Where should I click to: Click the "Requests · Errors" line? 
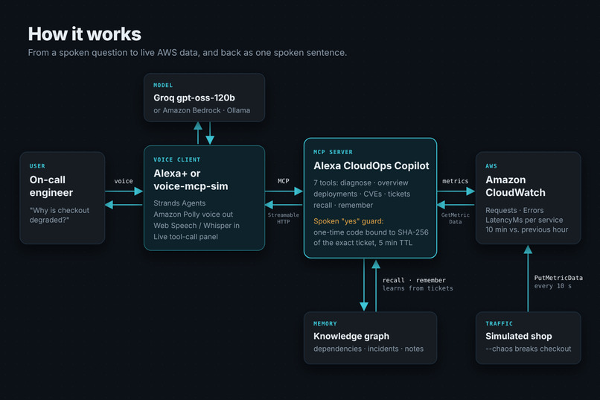(x=514, y=211)
